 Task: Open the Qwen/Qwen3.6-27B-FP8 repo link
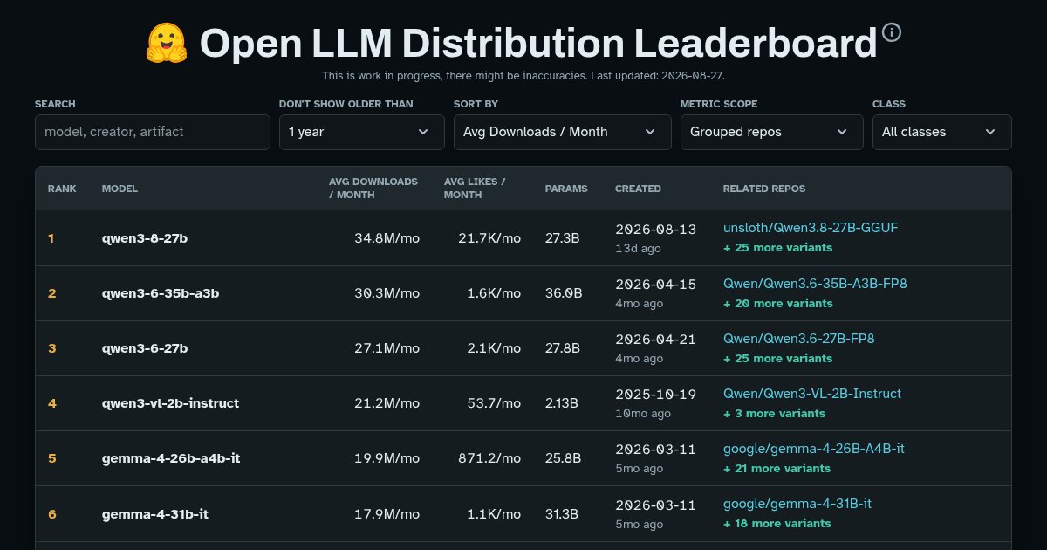coord(799,339)
